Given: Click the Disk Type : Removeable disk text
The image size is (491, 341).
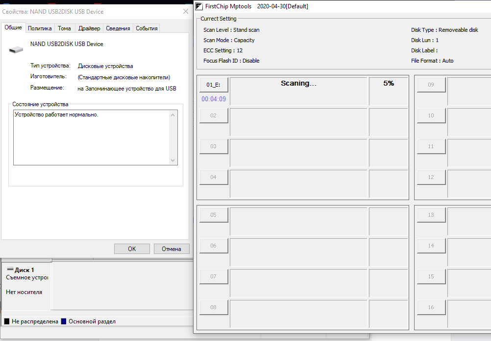Looking at the screenshot, I should pyautogui.click(x=444, y=30).
